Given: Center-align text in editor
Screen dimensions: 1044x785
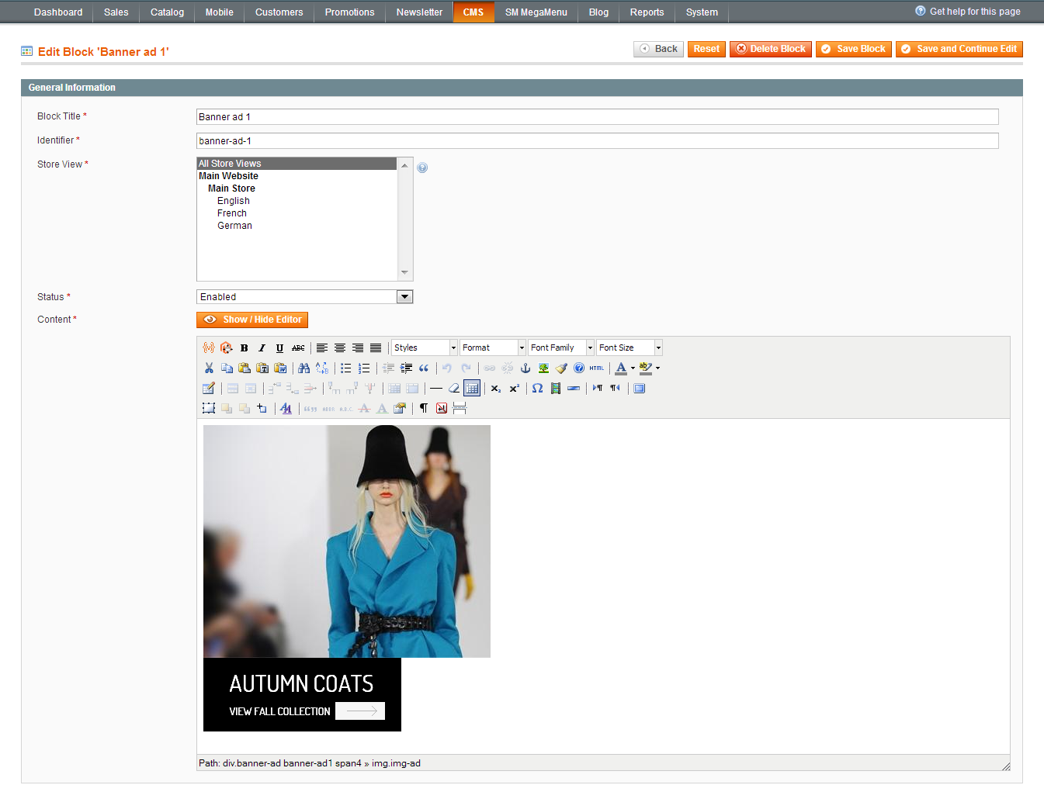Looking at the screenshot, I should (339, 348).
